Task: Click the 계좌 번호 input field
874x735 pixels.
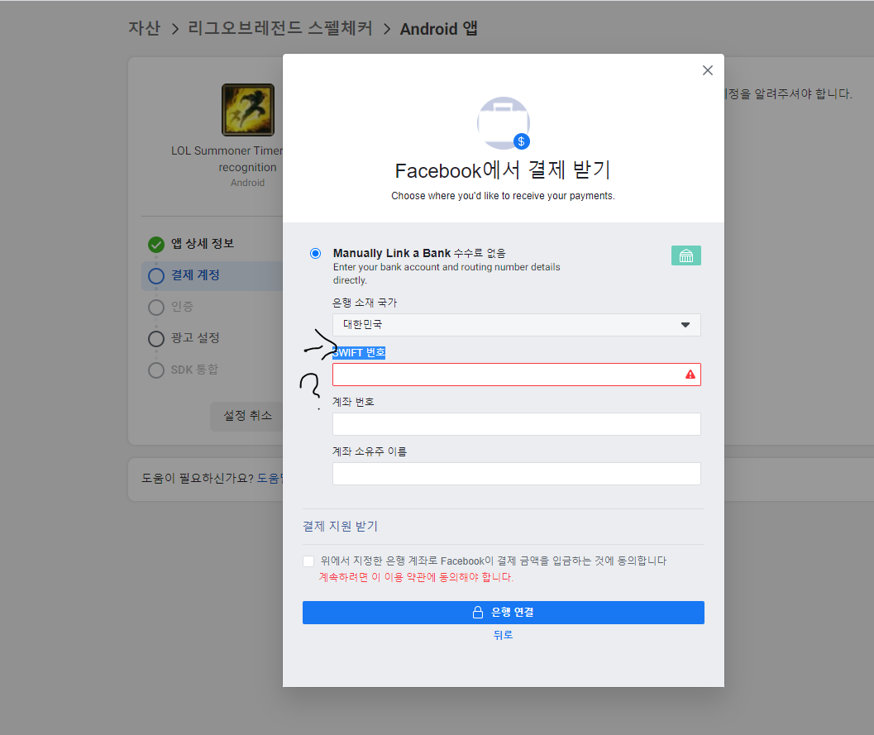Action: pos(517,424)
